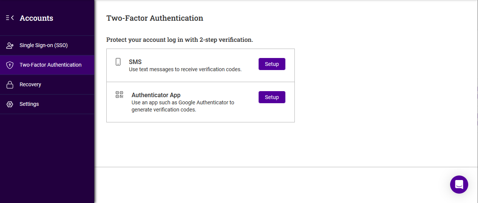This screenshot has width=478, height=203.
Task: Click the Recovery padlock icon
Action: coord(10,85)
